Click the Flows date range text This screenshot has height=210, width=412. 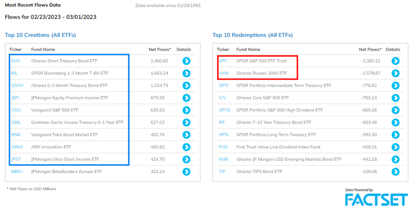(x=51, y=17)
